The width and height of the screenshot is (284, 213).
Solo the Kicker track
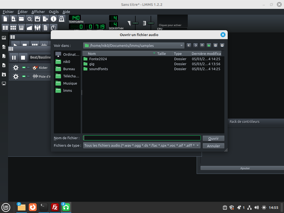(28, 67)
